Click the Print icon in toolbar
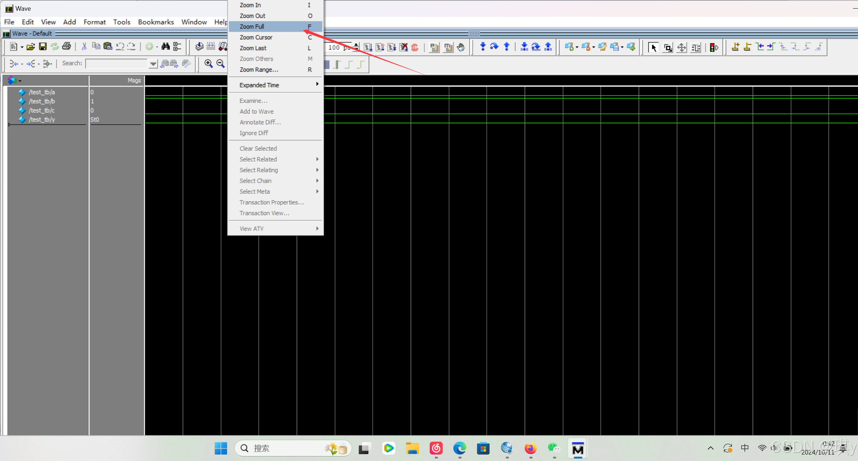Viewport: 858px width, 461px height. click(66, 47)
